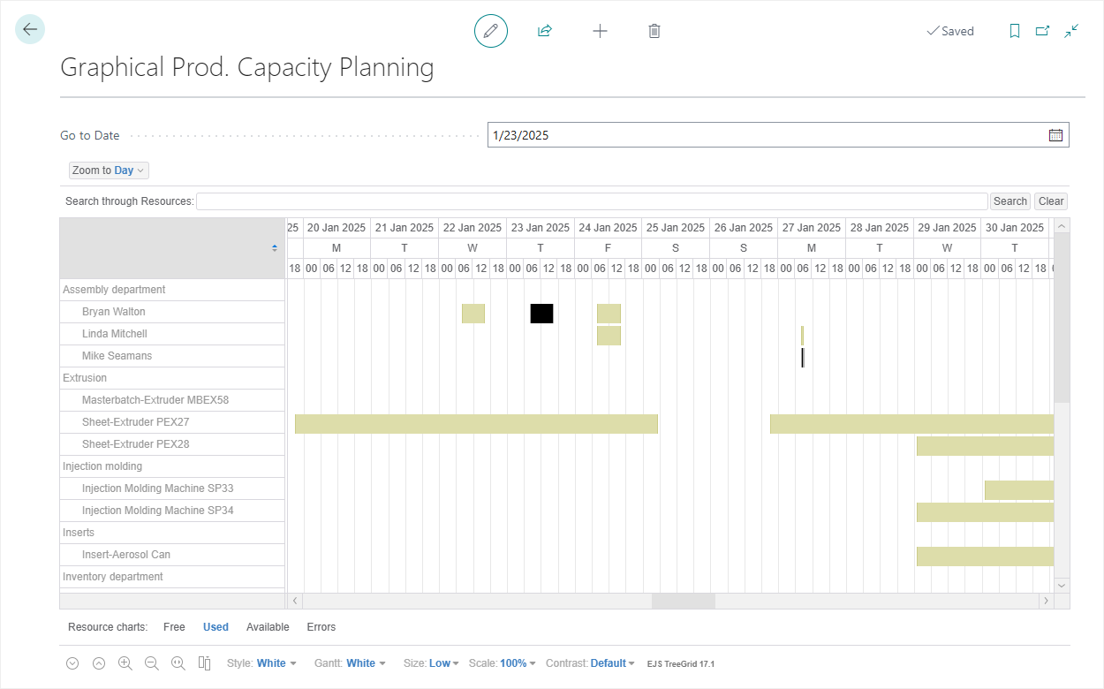Open the Contrast Default dropdown
The image size is (1104, 689).
(x=611, y=663)
